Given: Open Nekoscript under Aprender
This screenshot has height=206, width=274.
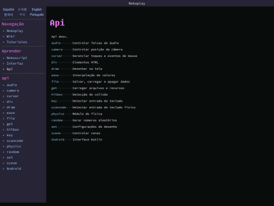Looking at the screenshot, I should coord(17,58).
